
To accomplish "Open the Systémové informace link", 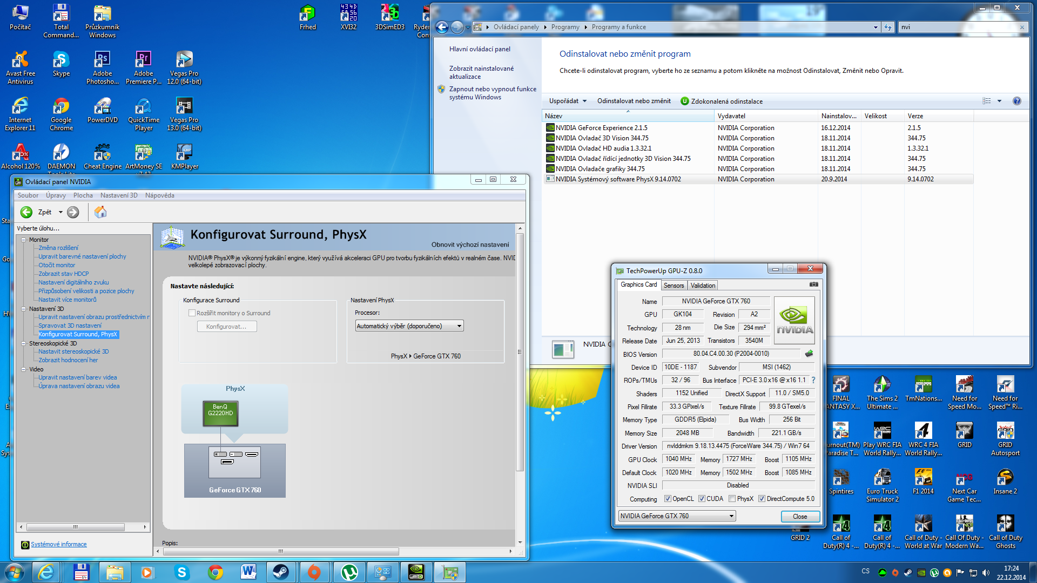I will pos(58,544).
